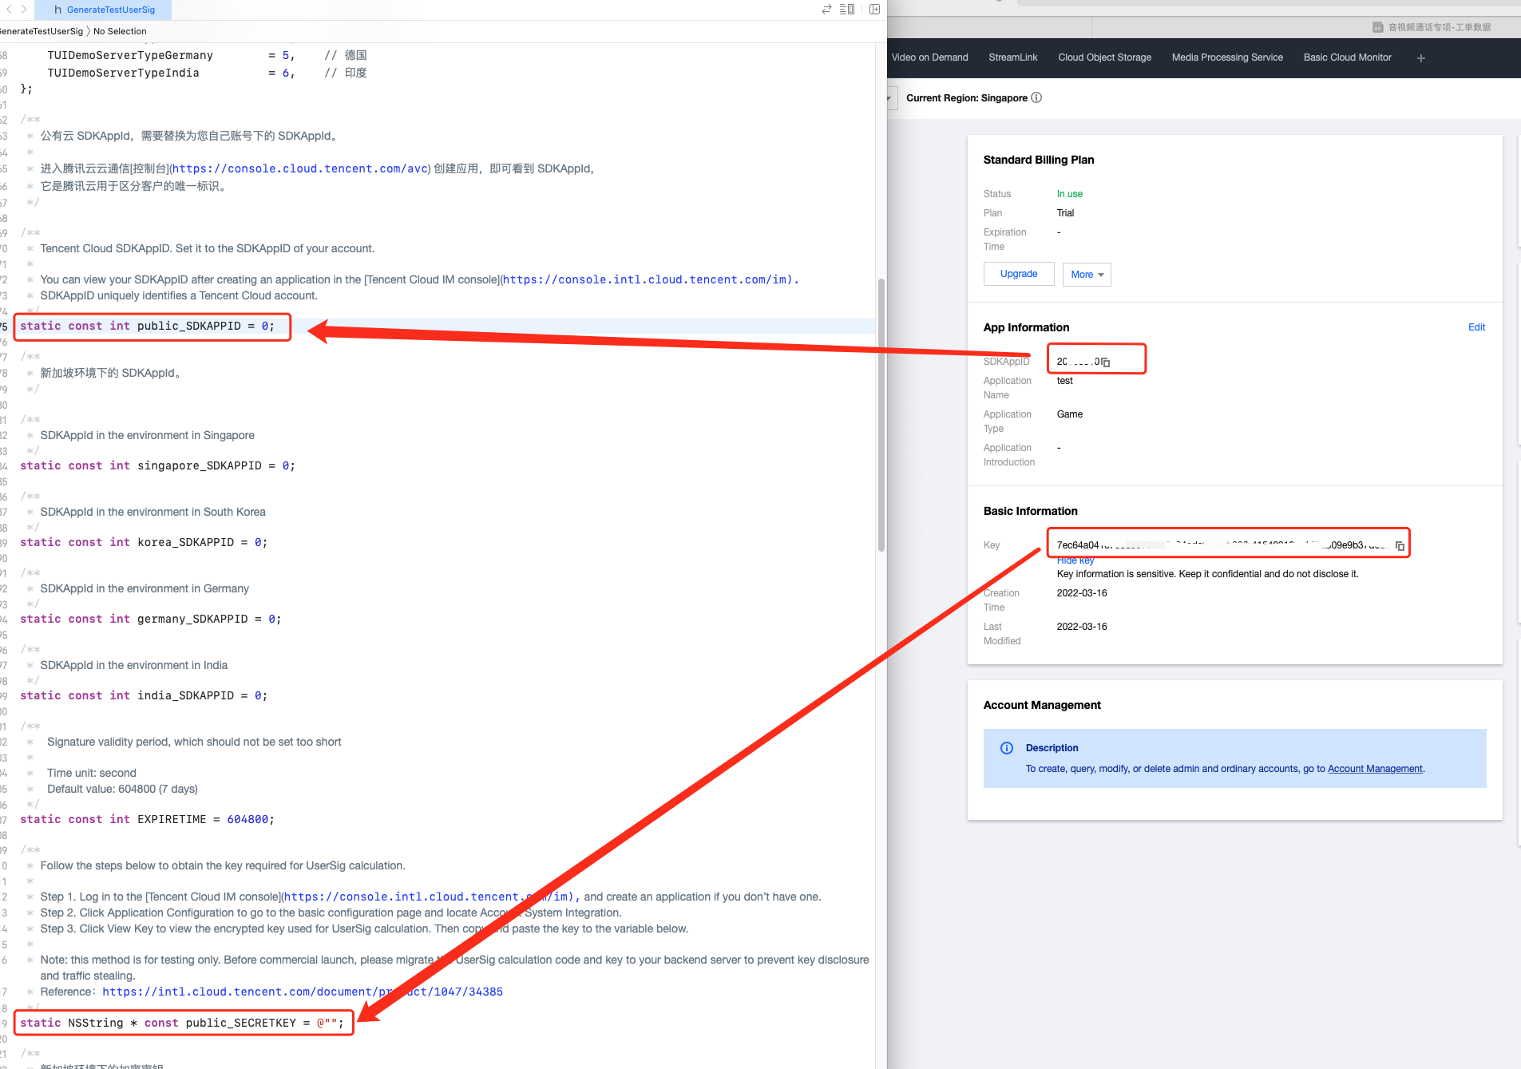1521x1069 pixels.
Task: Click Edit in App Information
Action: pyautogui.click(x=1476, y=327)
